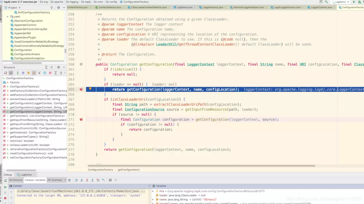Click getConfiguration() in editor breadcrumb
364x204 pixels.
coord(129,170)
